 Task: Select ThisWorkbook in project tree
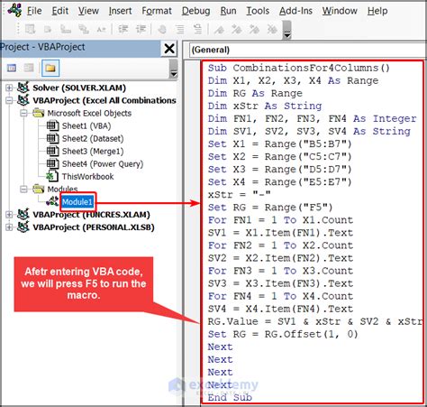point(87,176)
